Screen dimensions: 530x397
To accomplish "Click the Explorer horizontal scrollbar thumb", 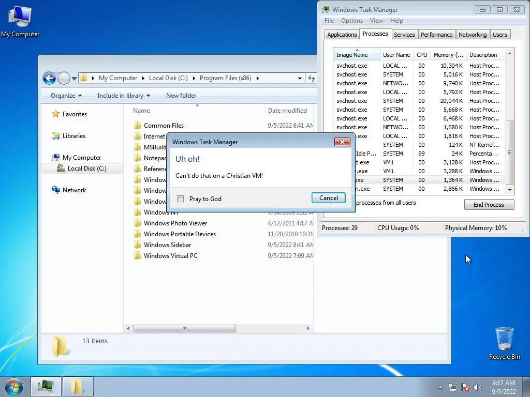I will click(x=185, y=328).
